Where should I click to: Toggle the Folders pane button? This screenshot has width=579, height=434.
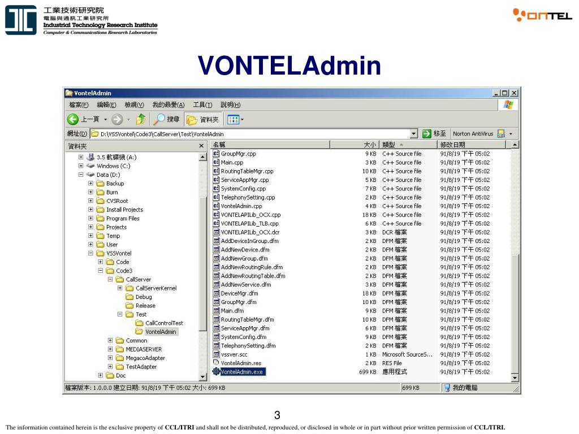click(203, 120)
